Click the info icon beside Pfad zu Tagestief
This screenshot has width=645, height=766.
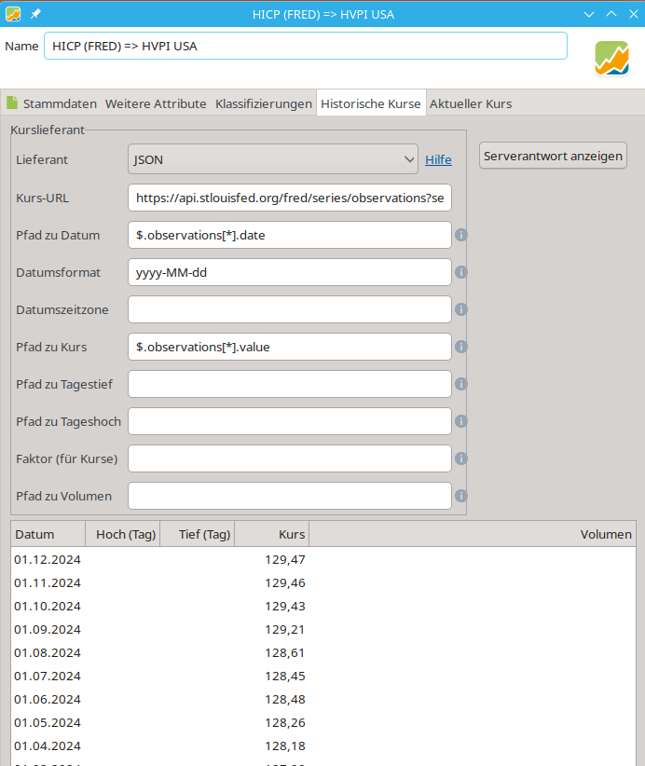(x=460, y=384)
